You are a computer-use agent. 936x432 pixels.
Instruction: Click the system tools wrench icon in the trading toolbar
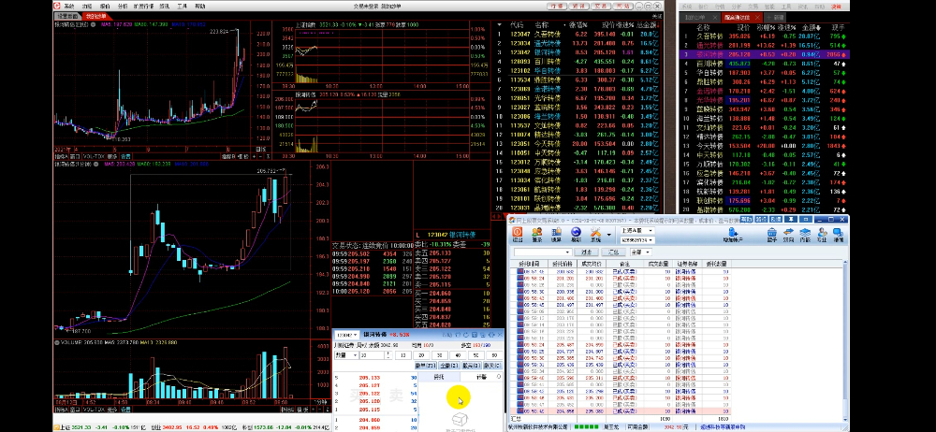594,234
